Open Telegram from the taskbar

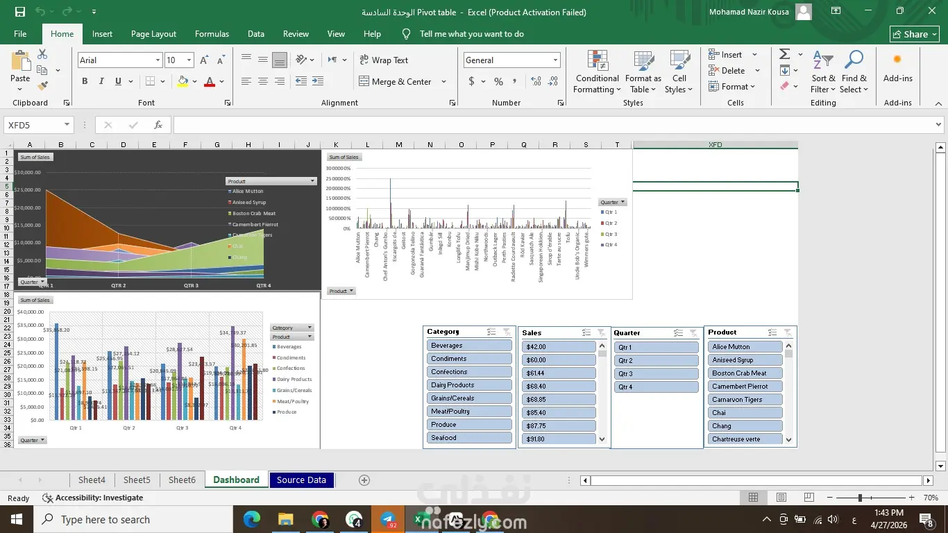point(388,519)
